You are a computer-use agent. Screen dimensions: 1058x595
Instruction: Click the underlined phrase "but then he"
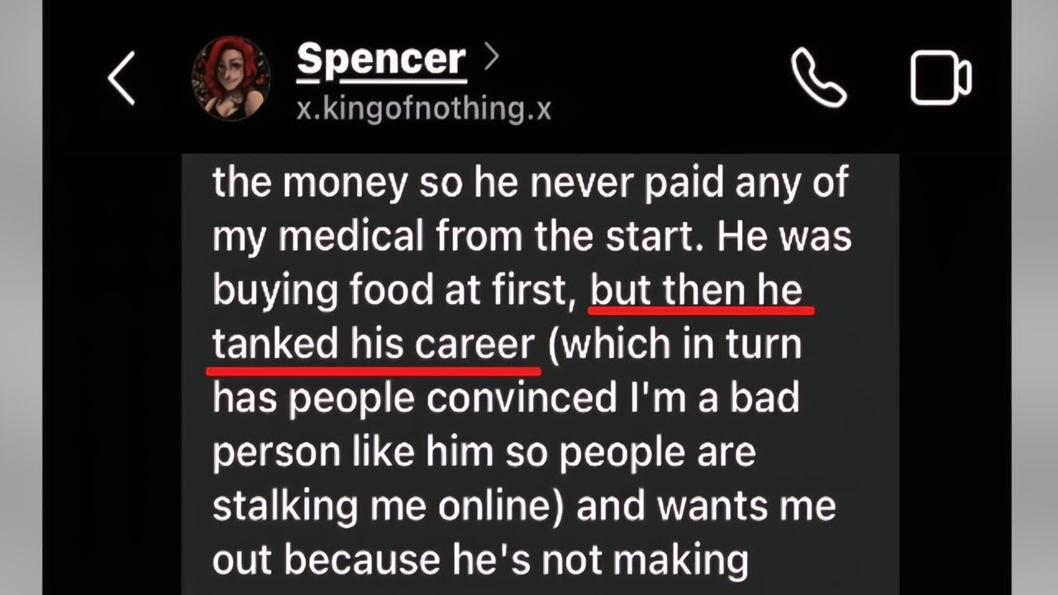coord(696,292)
